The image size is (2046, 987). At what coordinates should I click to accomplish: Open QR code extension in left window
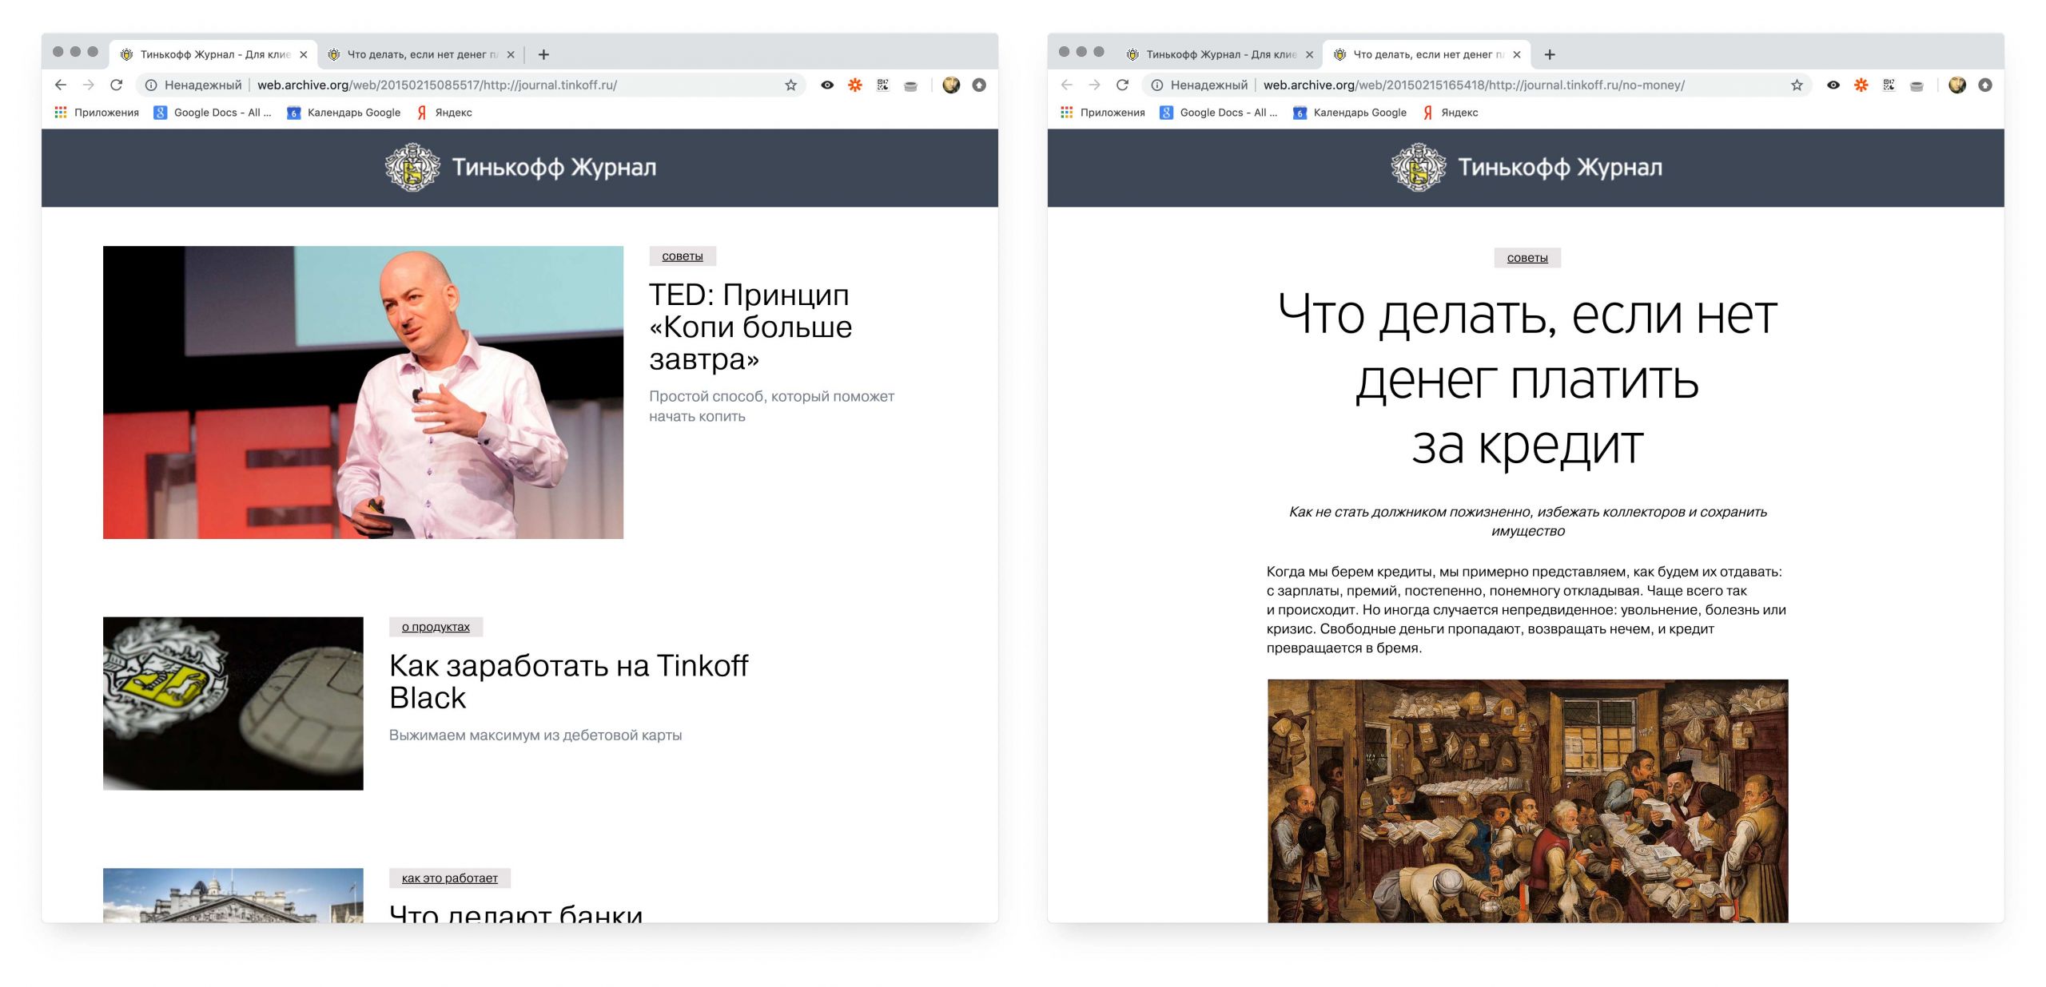[882, 85]
